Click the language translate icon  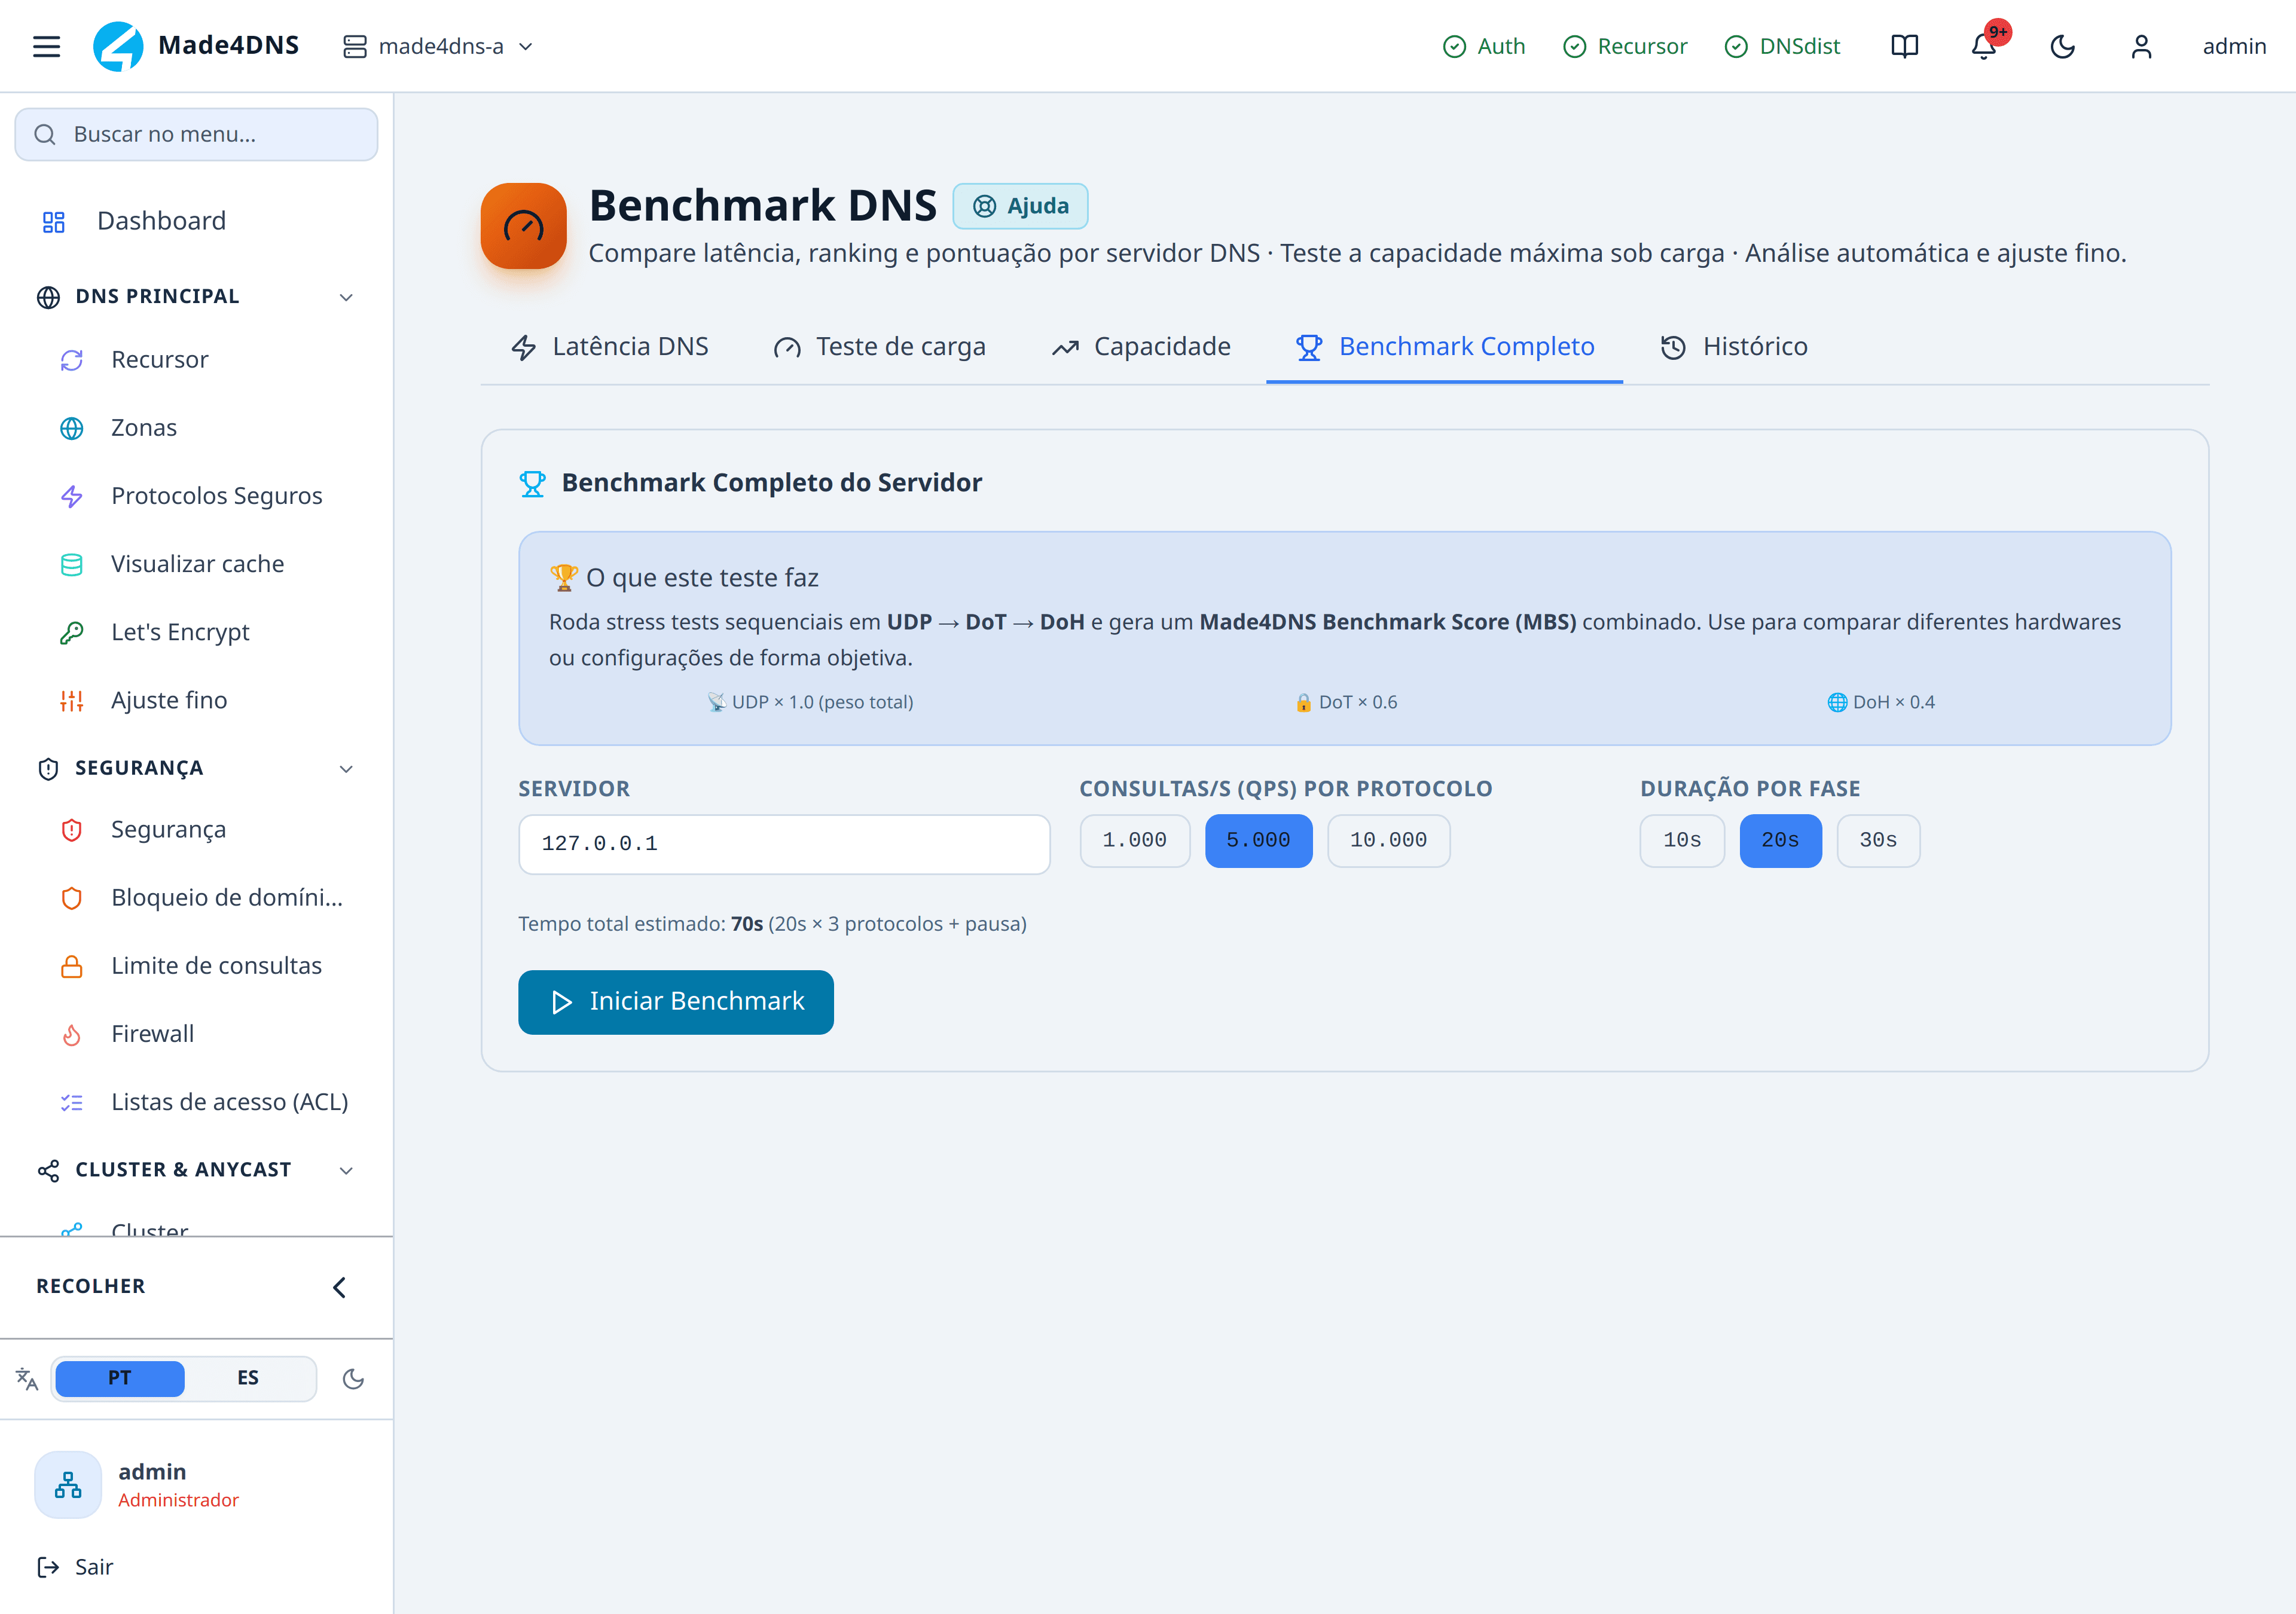coord(27,1379)
